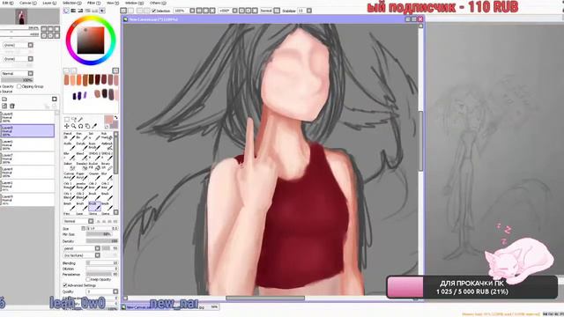Open the Quality dropdown
Viewport: 564px width, 317px height.
(102, 291)
